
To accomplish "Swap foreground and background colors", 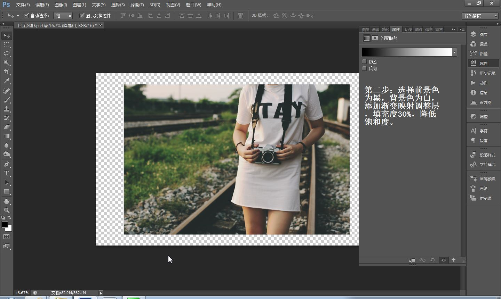I will (x=10, y=218).
